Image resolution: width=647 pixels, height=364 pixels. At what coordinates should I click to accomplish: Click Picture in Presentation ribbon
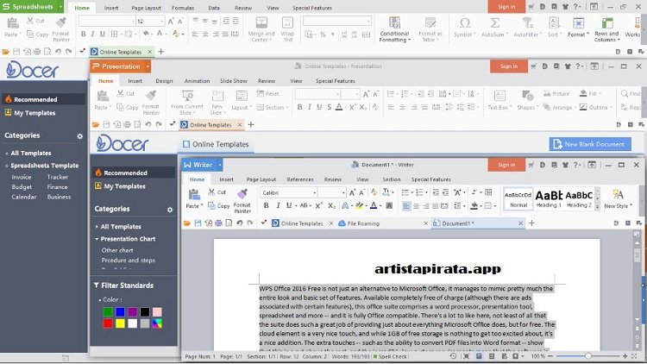(556, 94)
